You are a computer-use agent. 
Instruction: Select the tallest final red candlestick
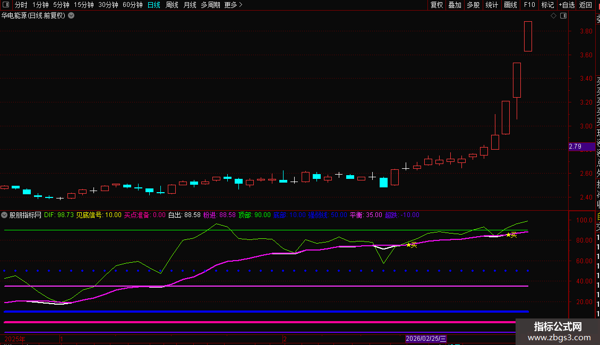(528, 36)
